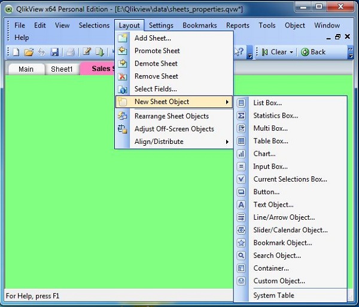Select Slider/Calendar Object... entry
Screen dimensions: 359x307
[x=291, y=230]
